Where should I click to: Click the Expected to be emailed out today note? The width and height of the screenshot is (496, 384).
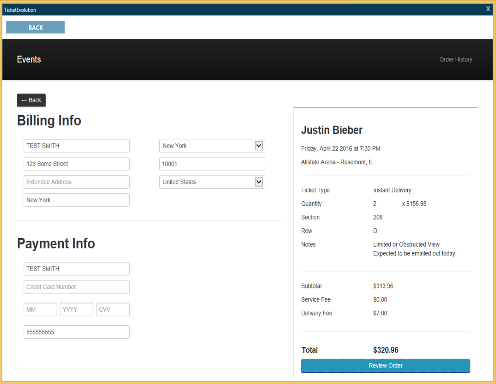415,253
